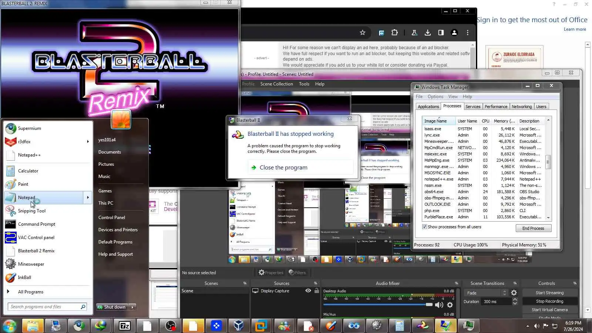The image size is (592, 333).
Task: Show hidden system tray icons
Action: point(528,326)
